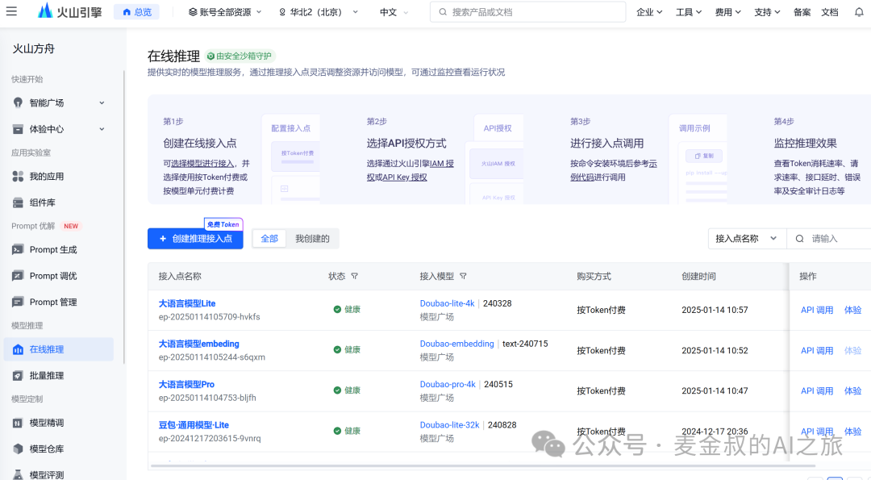Click the 智能广场 lightbulb icon
The image size is (871, 480).
click(x=18, y=102)
